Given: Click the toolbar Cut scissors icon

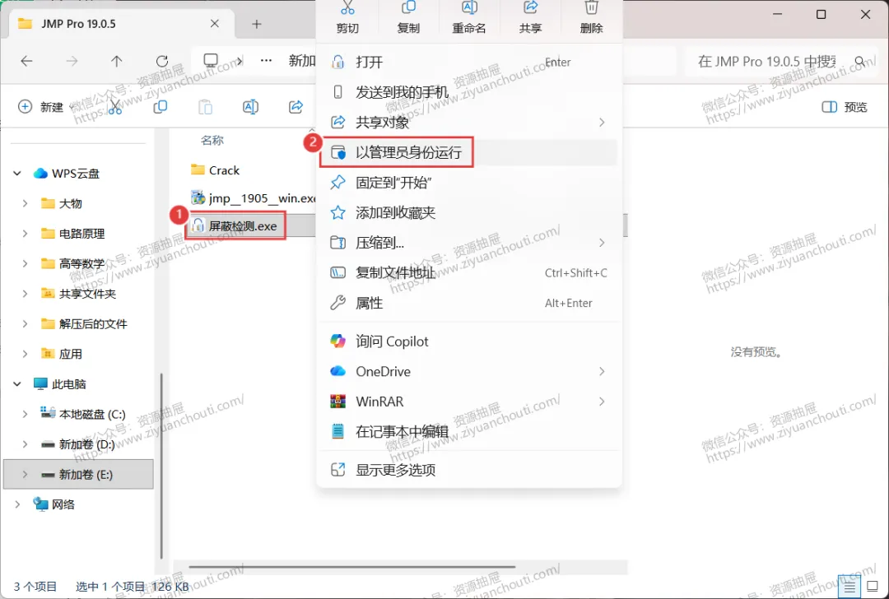Looking at the screenshot, I should pos(115,106).
